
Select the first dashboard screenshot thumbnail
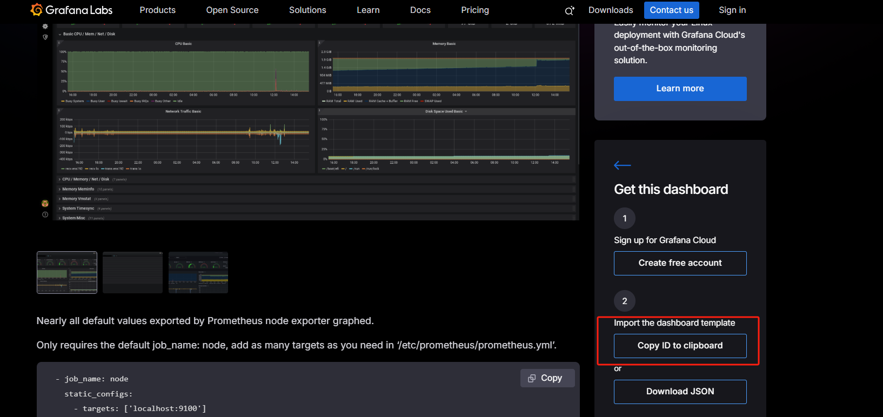pos(67,272)
